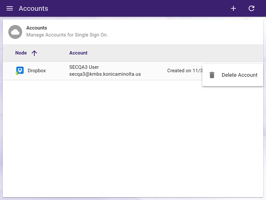266x200 pixels.
Task: Click the Accounts title in purple bar
Action: (x=33, y=8)
